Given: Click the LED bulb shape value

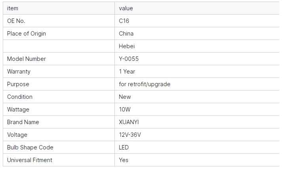Looking at the screenshot, I should (124, 147).
